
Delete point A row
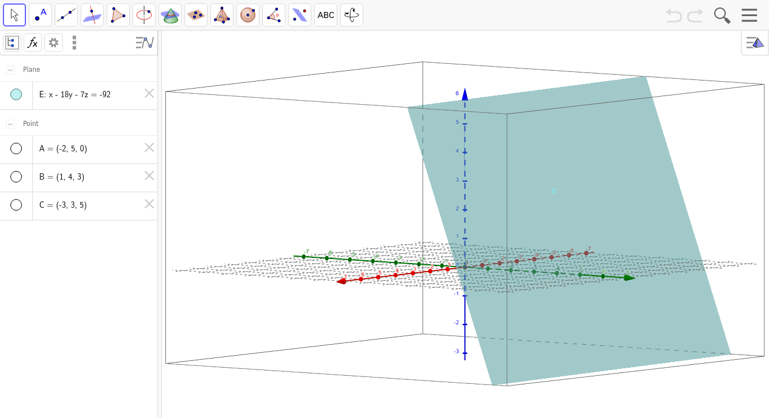point(149,147)
